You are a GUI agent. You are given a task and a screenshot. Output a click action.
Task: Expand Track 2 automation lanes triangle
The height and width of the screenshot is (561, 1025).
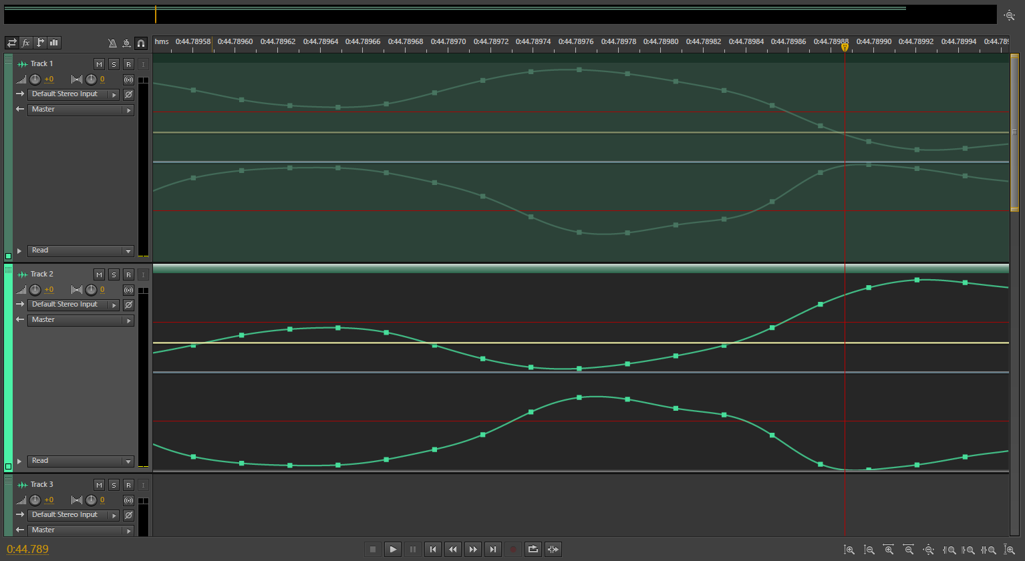(x=19, y=461)
